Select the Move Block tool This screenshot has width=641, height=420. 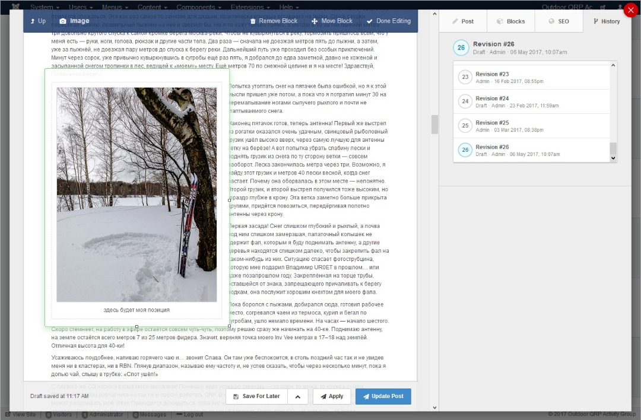coord(332,21)
